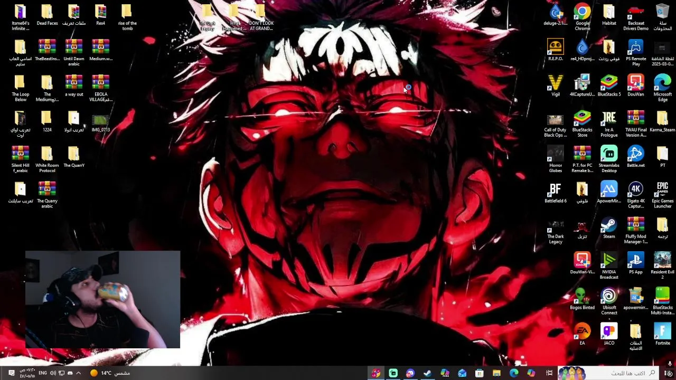Image resolution: width=676 pixels, height=380 pixels.
Task: Expand the hidden system tray icons
Action: pos(78,373)
